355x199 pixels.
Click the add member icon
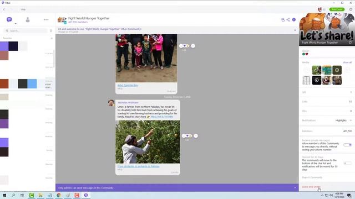click(x=282, y=20)
